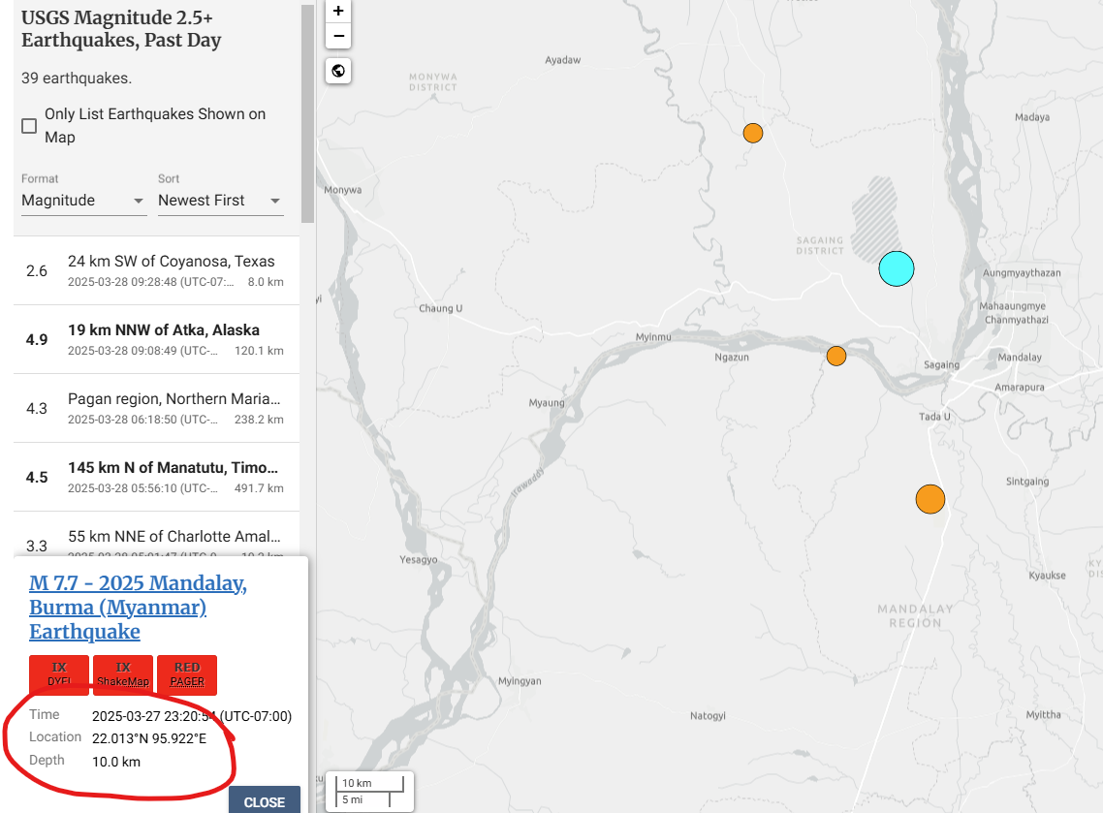
Task: Click the USGS Magnitude 2.5+ Earthquakes heading
Action: (x=121, y=29)
